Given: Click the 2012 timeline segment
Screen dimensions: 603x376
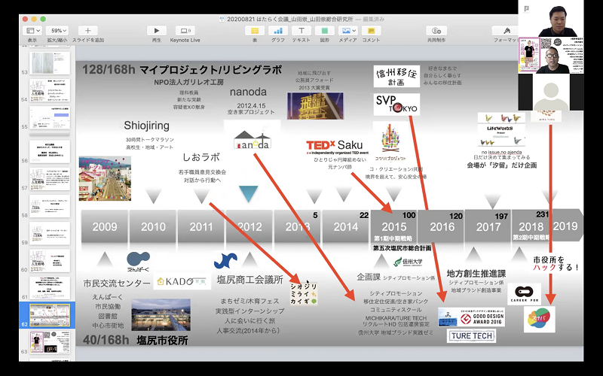Looking at the screenshot, I should [249, 226].
